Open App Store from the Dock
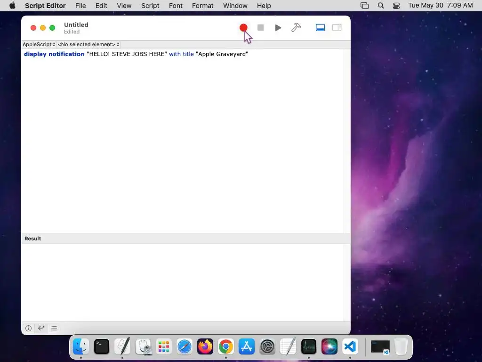482x362 pixels. [x=247, y=346]
